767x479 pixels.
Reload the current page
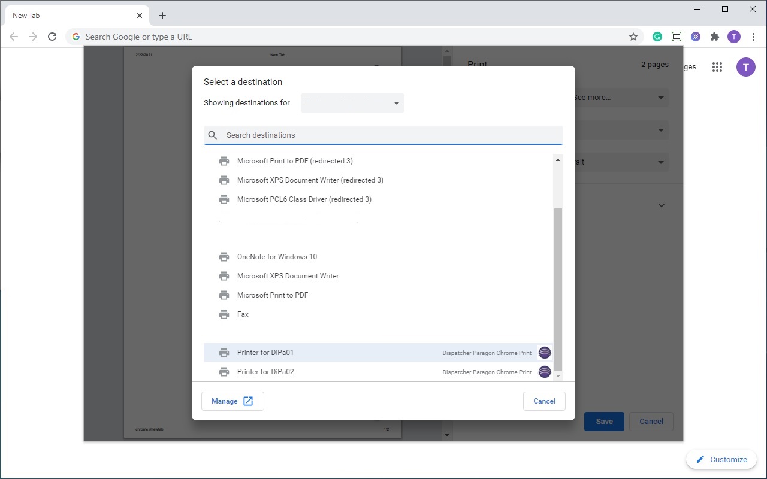tap(52, 37)
